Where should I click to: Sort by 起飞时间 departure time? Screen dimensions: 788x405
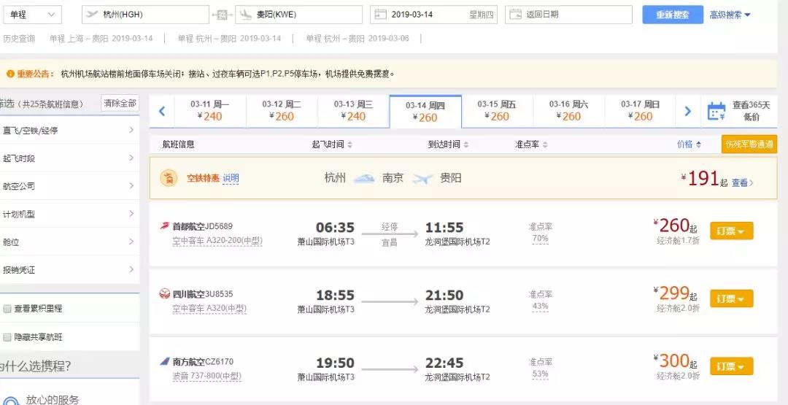(332, 144)
